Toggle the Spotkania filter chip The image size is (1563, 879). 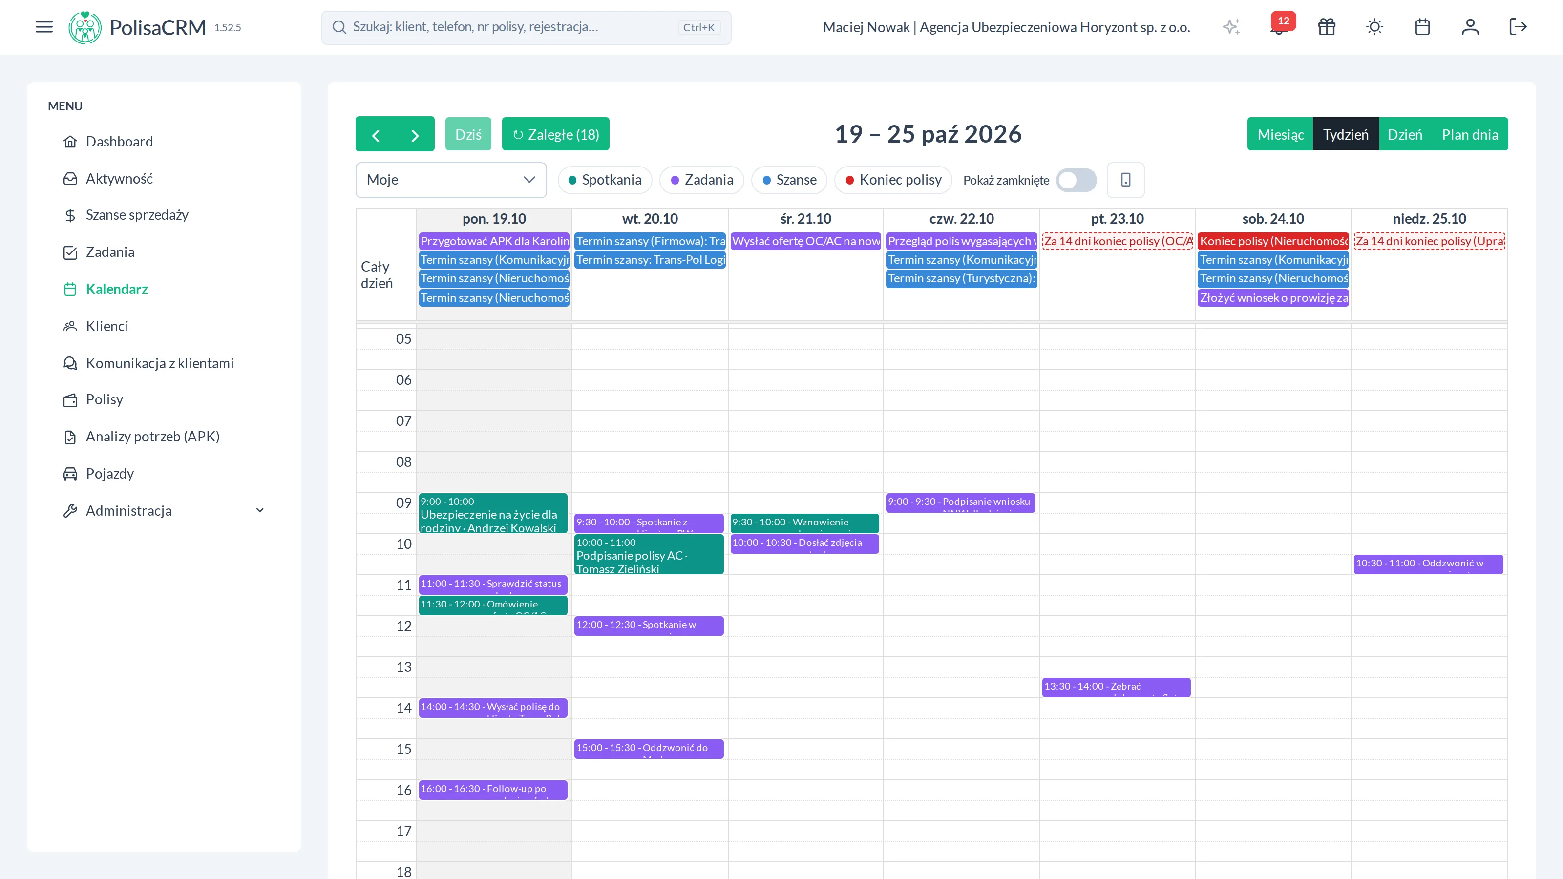click(x=605, y=180)
